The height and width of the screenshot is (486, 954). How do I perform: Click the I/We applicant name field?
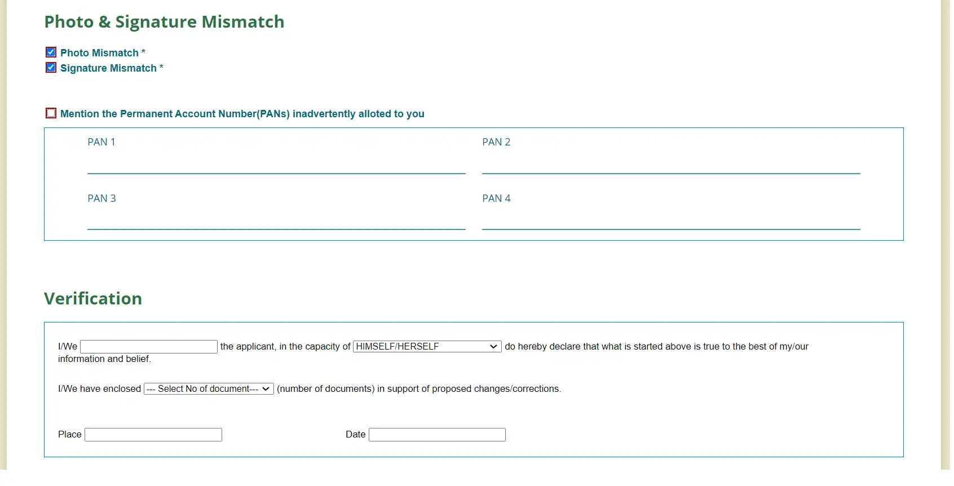pos(149,347)
